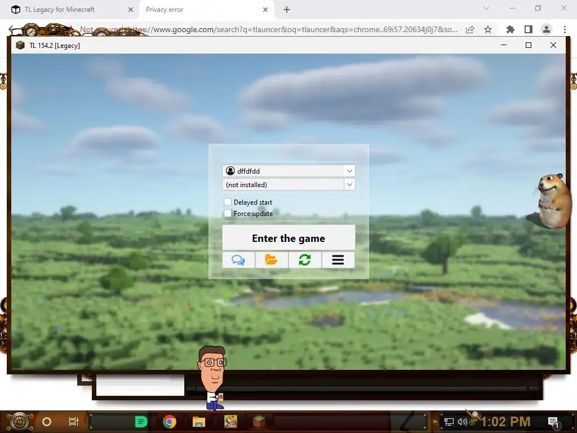
Task: Expand the dffdfdd account dropdown arrow
Action: 349,171
